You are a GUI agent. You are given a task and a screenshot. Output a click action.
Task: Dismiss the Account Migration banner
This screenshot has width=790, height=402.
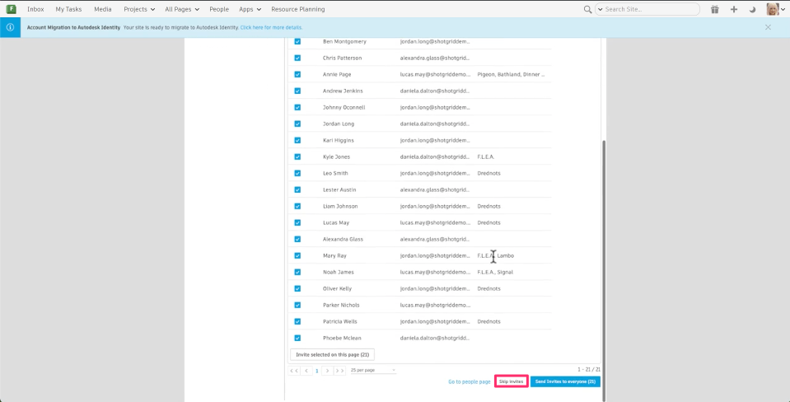point(768,27)
